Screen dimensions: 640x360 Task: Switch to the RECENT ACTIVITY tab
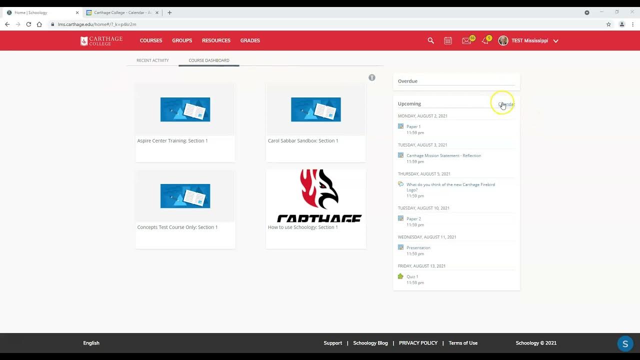pos(152,60)
